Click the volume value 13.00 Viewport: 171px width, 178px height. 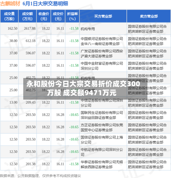click(x=13, y=102)
